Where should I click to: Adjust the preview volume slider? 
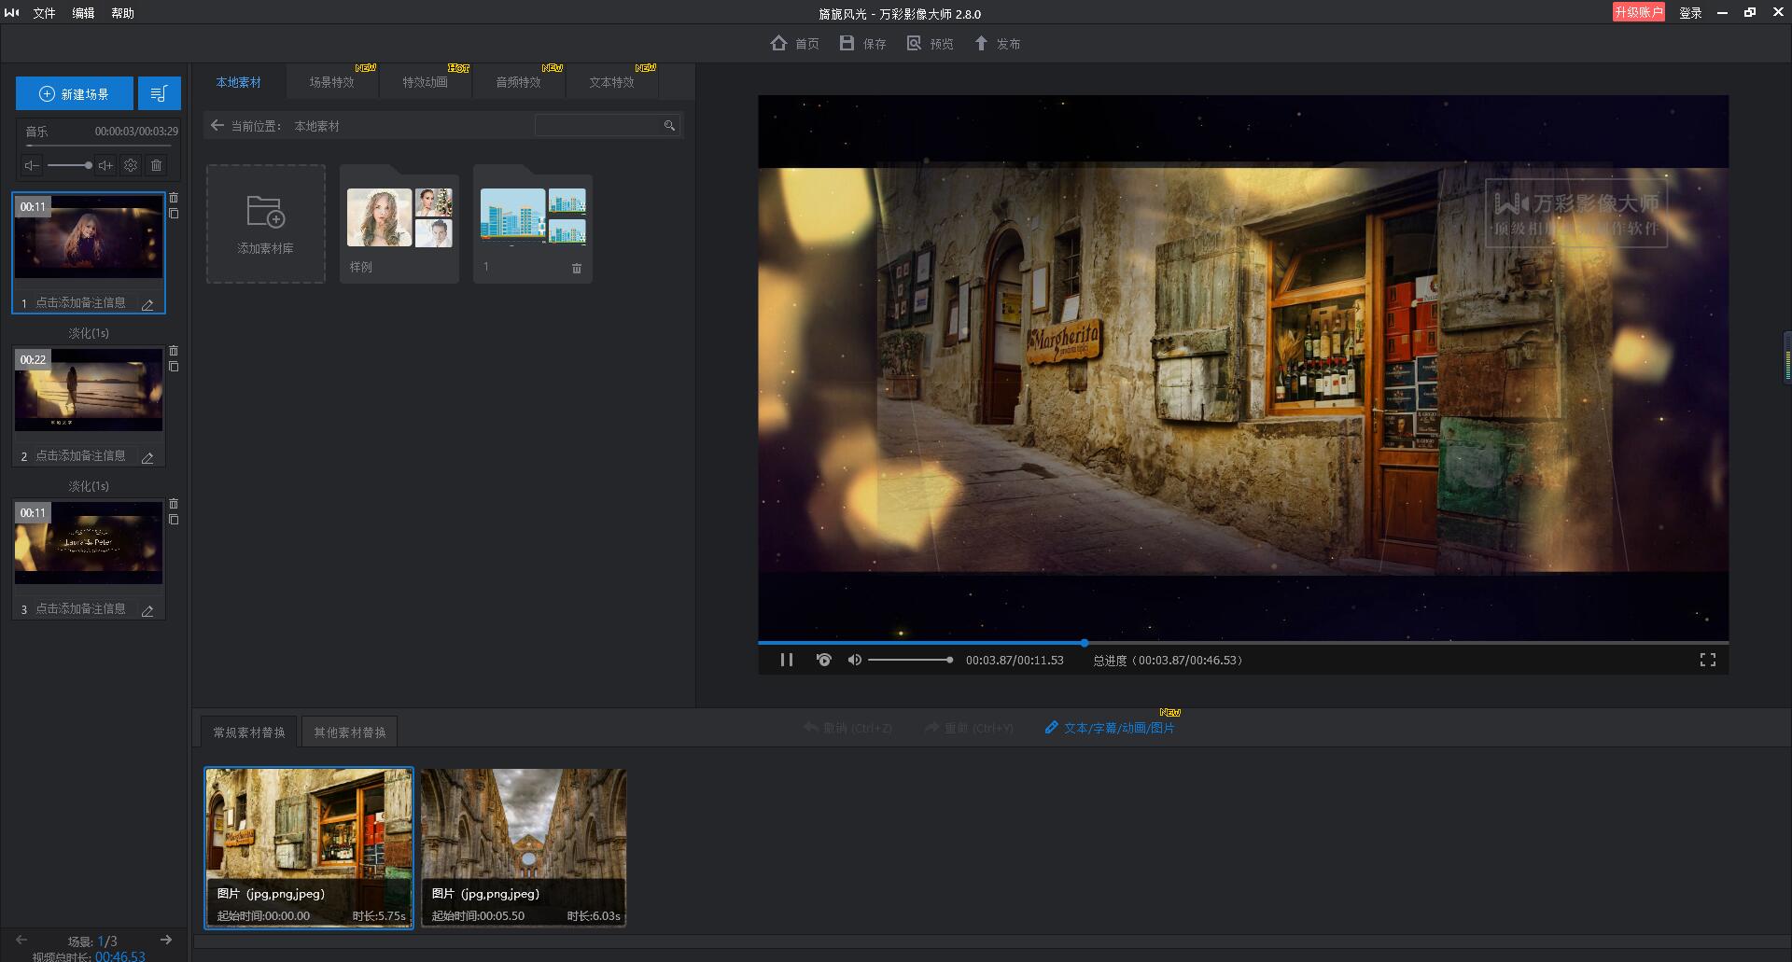click(x=911, y=660)
